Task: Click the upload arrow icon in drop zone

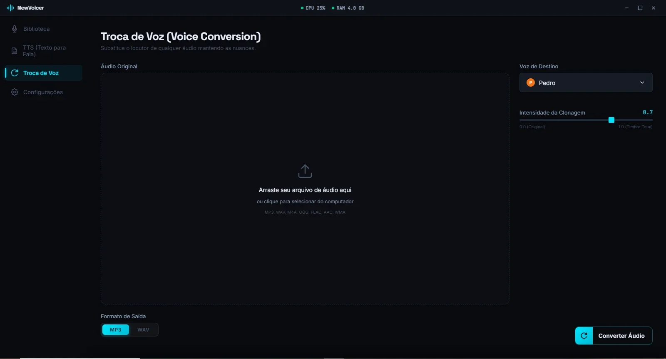Action: point(305,171)
